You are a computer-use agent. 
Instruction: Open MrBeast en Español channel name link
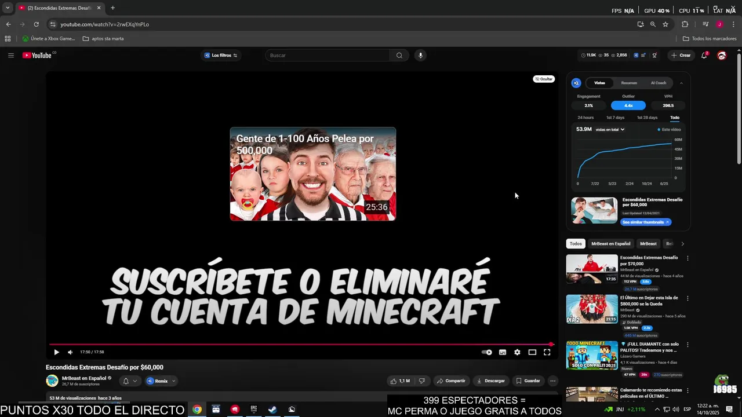[x=84, y=378]
